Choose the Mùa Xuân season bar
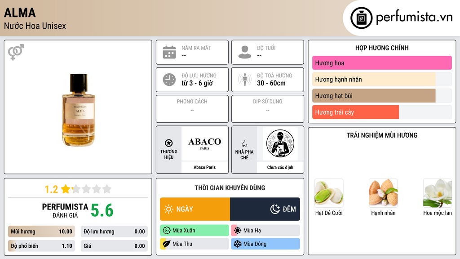 click(x=195, y=231)
